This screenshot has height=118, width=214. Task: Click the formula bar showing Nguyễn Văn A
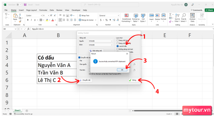121,29
